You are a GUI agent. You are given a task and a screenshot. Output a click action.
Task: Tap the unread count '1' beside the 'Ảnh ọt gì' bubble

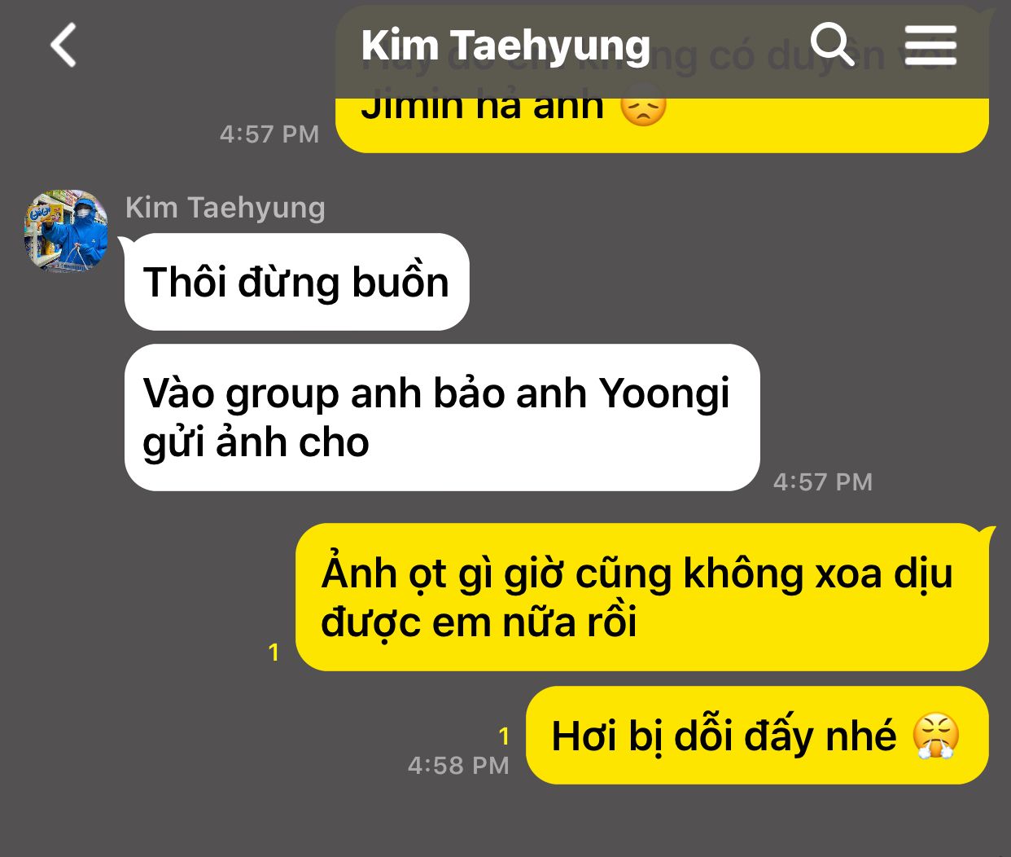[x=274, y=653]
